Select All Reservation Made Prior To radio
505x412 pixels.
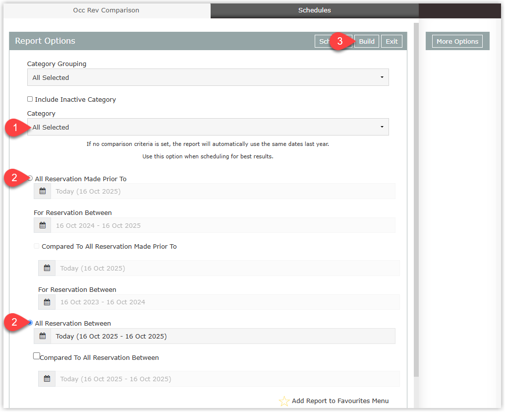30,178
